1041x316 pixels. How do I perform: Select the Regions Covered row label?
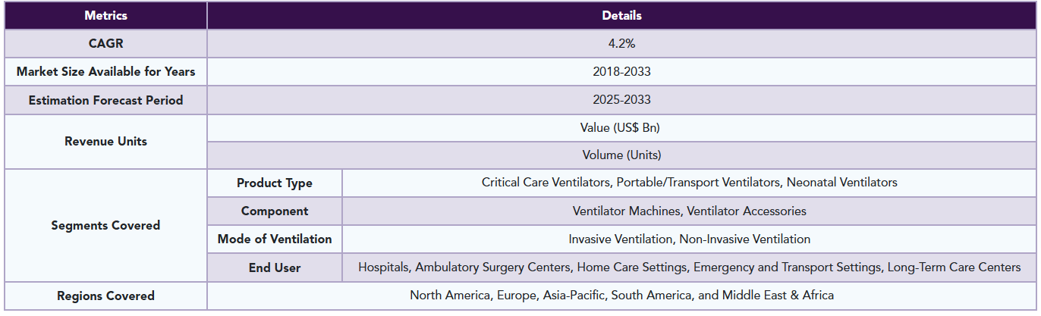tap(105, 296)
